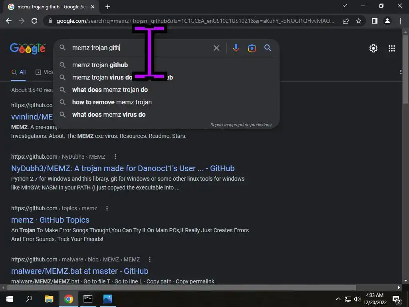
Task: Open options for the NyDubh3 result
Action: click(x=115, y=157)
